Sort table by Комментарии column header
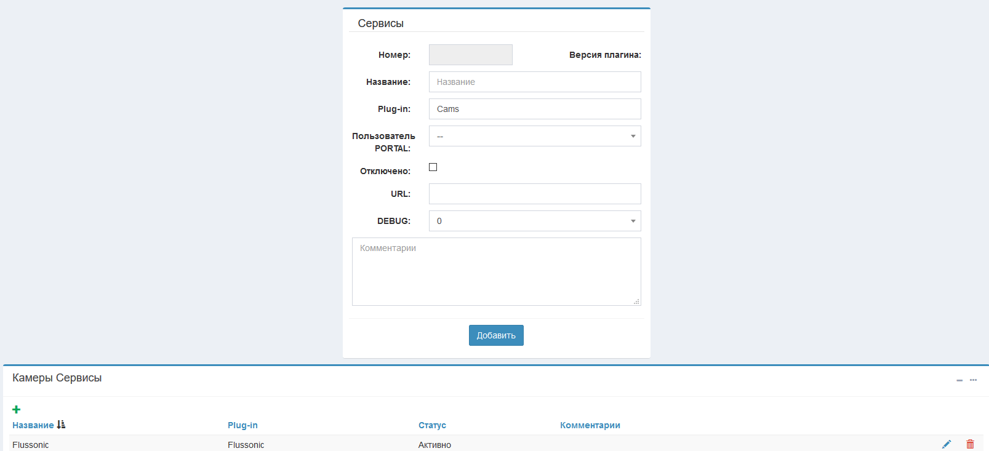The image size is (989, 451). coord(590,425)
